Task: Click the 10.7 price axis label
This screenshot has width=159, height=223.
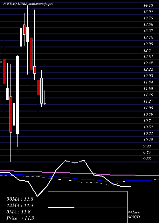Action: coord(147,121)
